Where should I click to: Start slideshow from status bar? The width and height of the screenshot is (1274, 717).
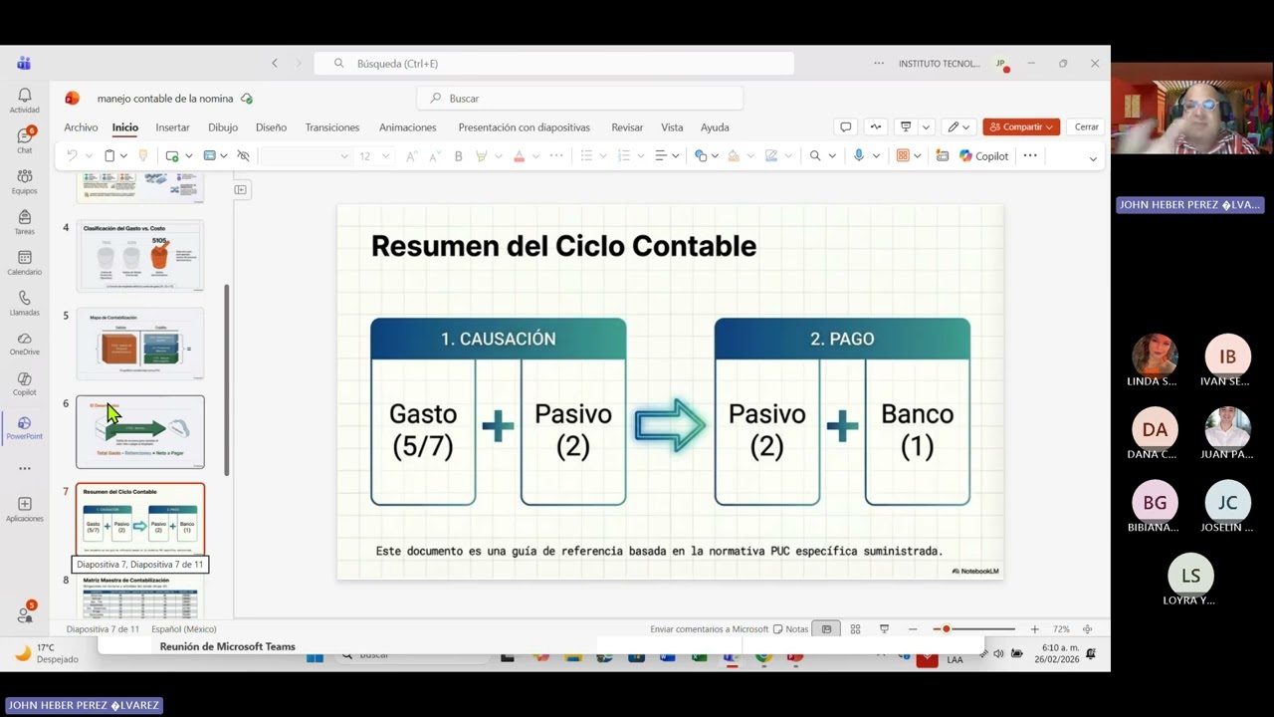pos(884,629)
